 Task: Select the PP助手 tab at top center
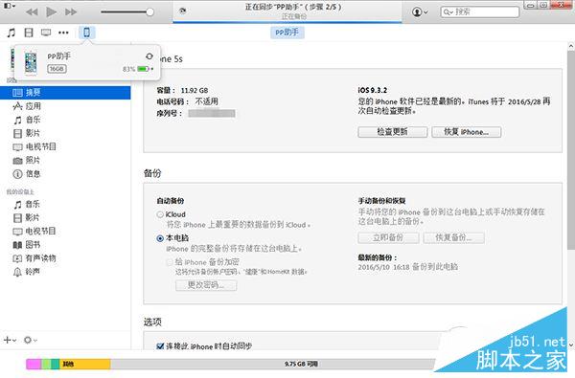(287, 33)
